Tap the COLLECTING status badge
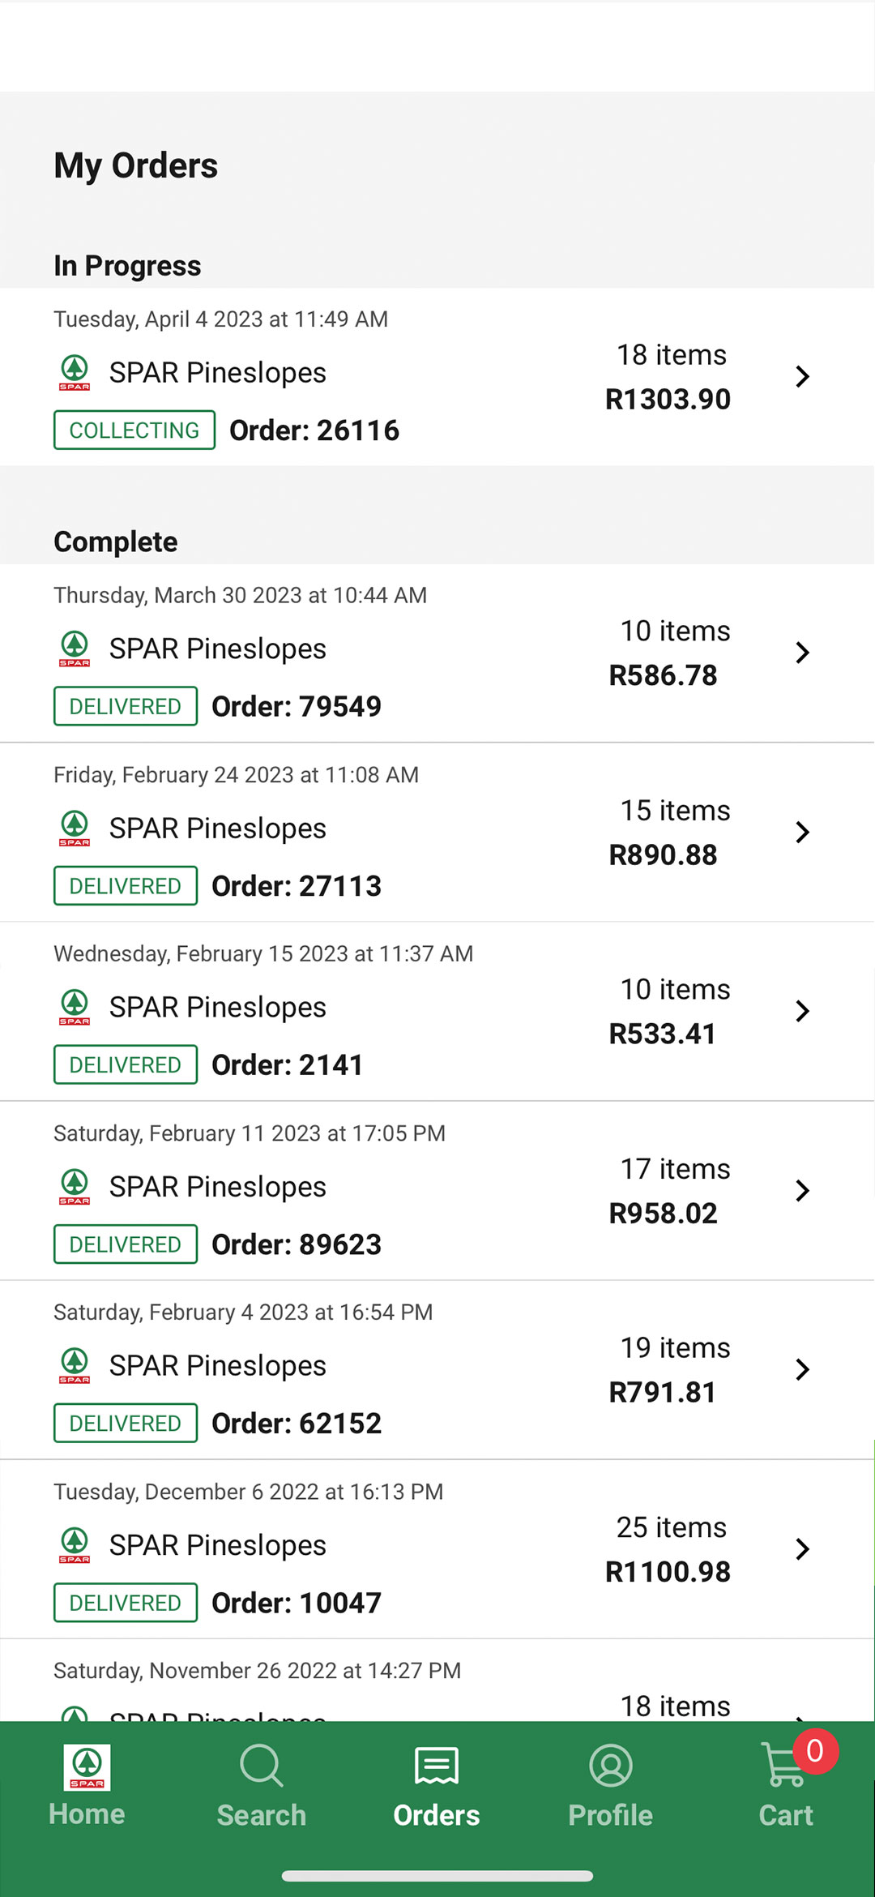Image resolution: width=875 pixels, height=1897 pixels. [134, 430]
